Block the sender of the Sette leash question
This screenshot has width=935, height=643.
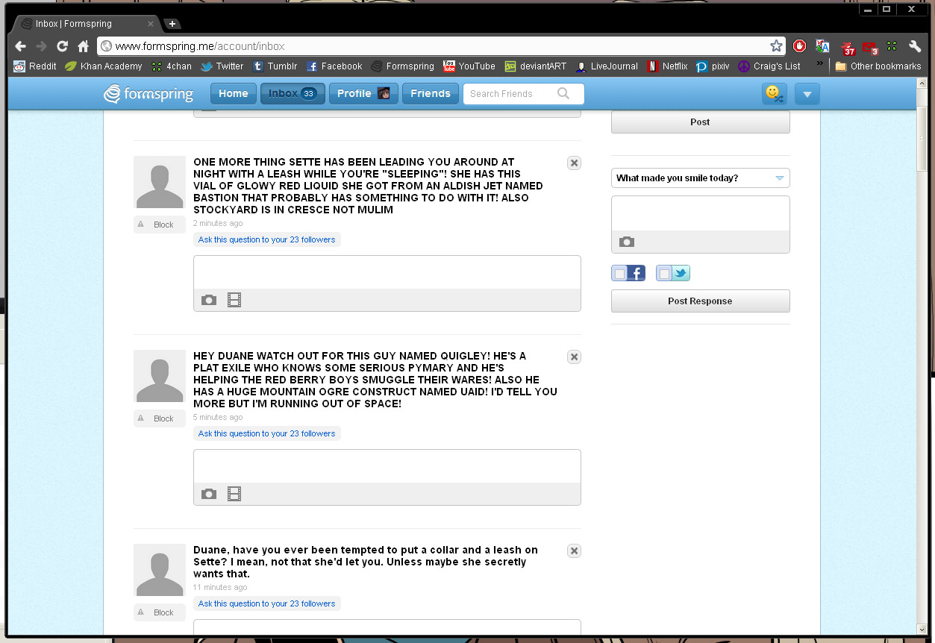[x=160, y=225]
